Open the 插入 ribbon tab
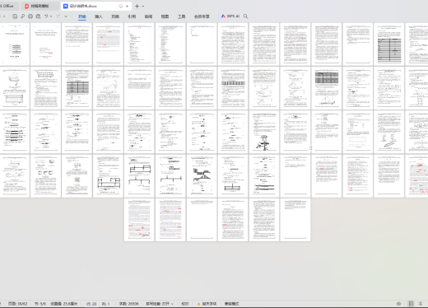 pyautogui.click(x=99, y=16)
